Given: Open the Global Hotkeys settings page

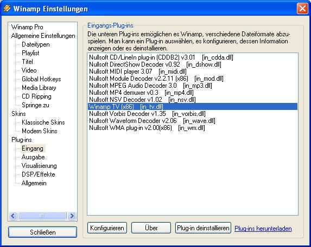Looking at the screenshot, I should [x=41, y=79].
